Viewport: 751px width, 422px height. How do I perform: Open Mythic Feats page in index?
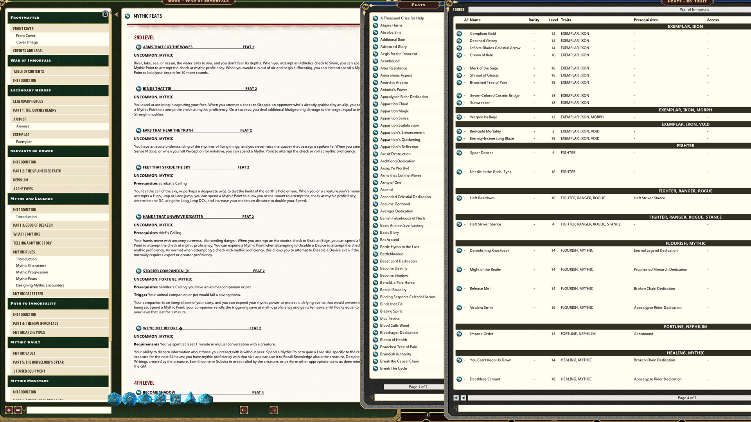tap(27, 279)
